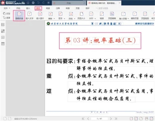Image resolution: width=155 pixels, height=121 pixels.
Task: Open the 页面 ribbon tab
Action: click(77, 8)
